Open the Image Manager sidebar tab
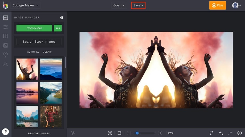The width and height of the screenshot is (245, 137). (x=5, y=17)
